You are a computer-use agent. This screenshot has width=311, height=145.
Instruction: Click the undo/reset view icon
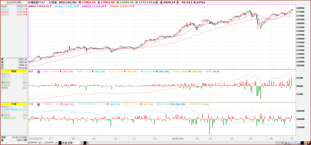coord(297,143)
